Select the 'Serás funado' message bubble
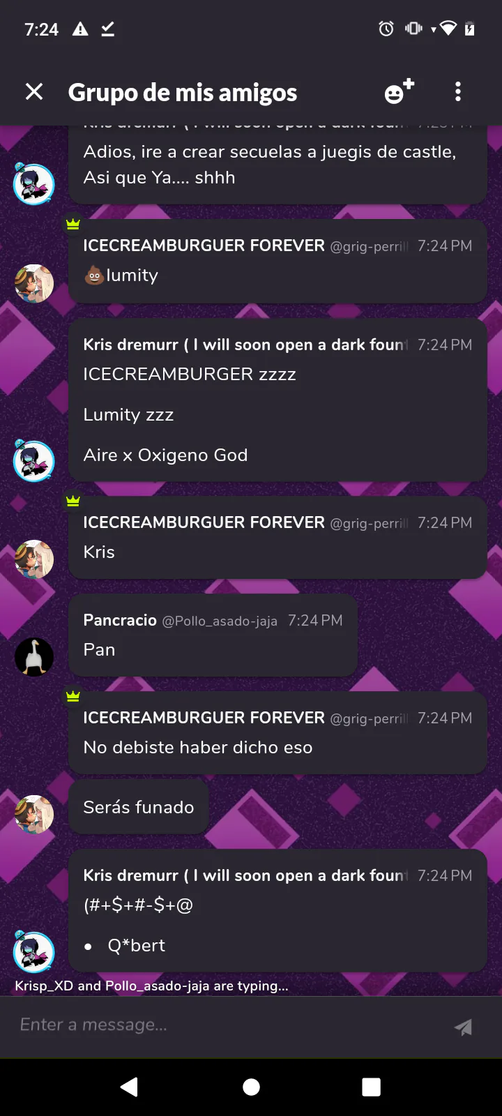Screen dimensions: 502x1116 pyautogui.click(x=139, y=807)
